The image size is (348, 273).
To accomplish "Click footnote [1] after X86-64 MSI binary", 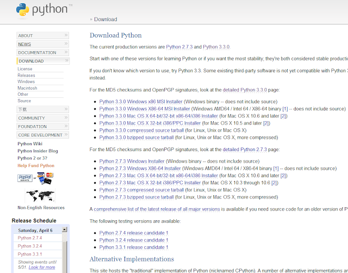I will [x=285, y=109].
